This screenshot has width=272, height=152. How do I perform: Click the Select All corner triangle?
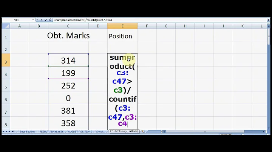6,26
